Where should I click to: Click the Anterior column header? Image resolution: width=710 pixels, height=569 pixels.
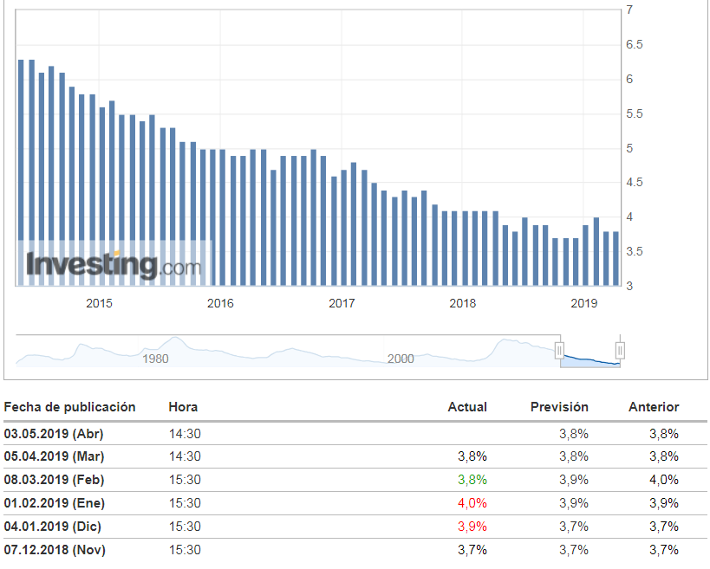click(x=654, y=406)
